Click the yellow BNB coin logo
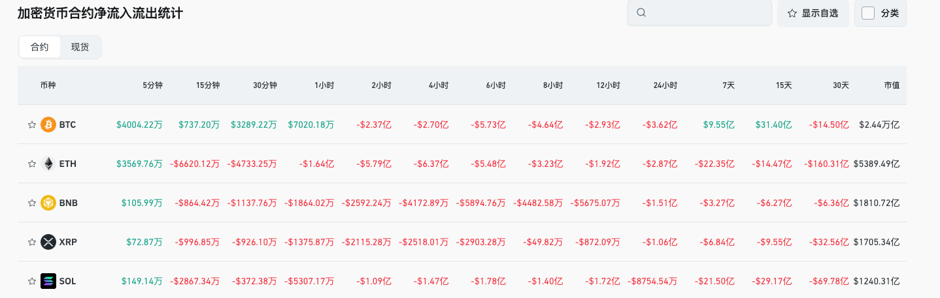This screenshot has height=298, width=940. [x=48, y=203]
